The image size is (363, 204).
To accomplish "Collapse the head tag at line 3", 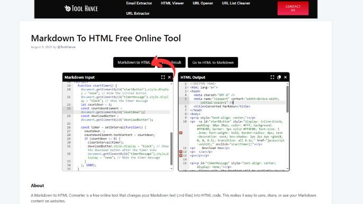I will (x=188, y=91).
